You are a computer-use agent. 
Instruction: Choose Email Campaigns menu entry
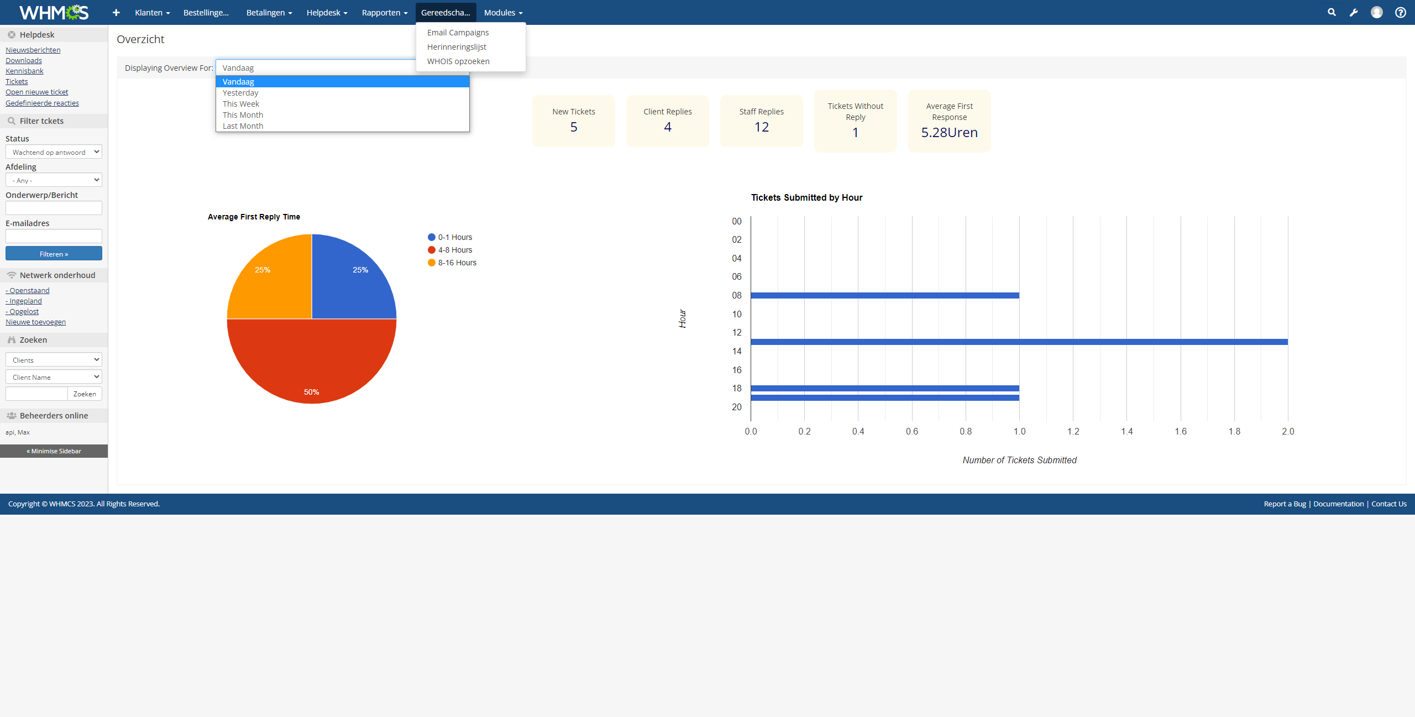(x=458, y=33)
